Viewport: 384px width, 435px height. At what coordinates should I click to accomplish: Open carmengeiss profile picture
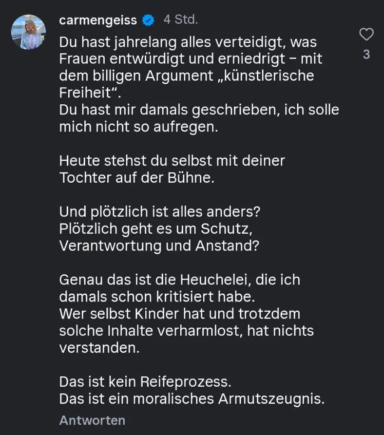[x=29, y=32]
